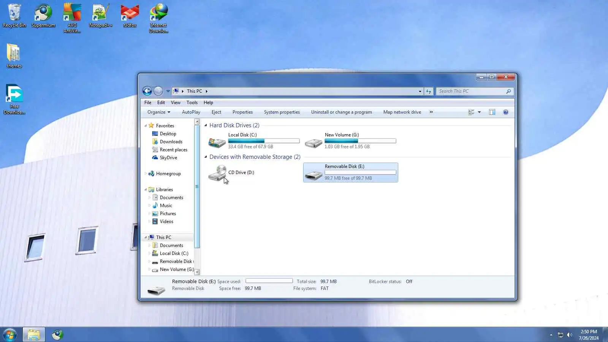Select Homegroup in navigation pane

(165, 174)
